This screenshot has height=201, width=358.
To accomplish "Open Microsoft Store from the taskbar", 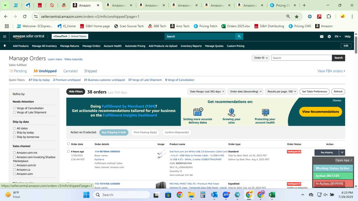I will pos(168,195).
